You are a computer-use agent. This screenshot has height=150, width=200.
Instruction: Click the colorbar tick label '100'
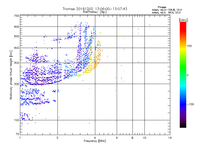pyautogui.click(x=189, y=46)
